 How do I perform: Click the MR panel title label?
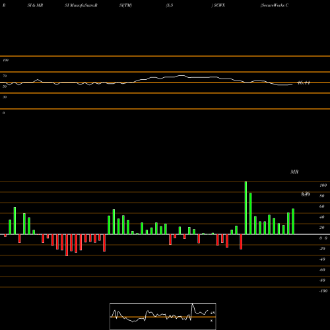coord(294,172)
